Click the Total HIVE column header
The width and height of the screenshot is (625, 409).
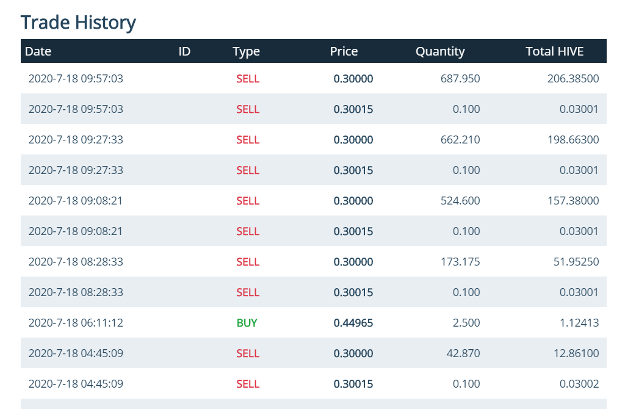[x=554, y=51]
